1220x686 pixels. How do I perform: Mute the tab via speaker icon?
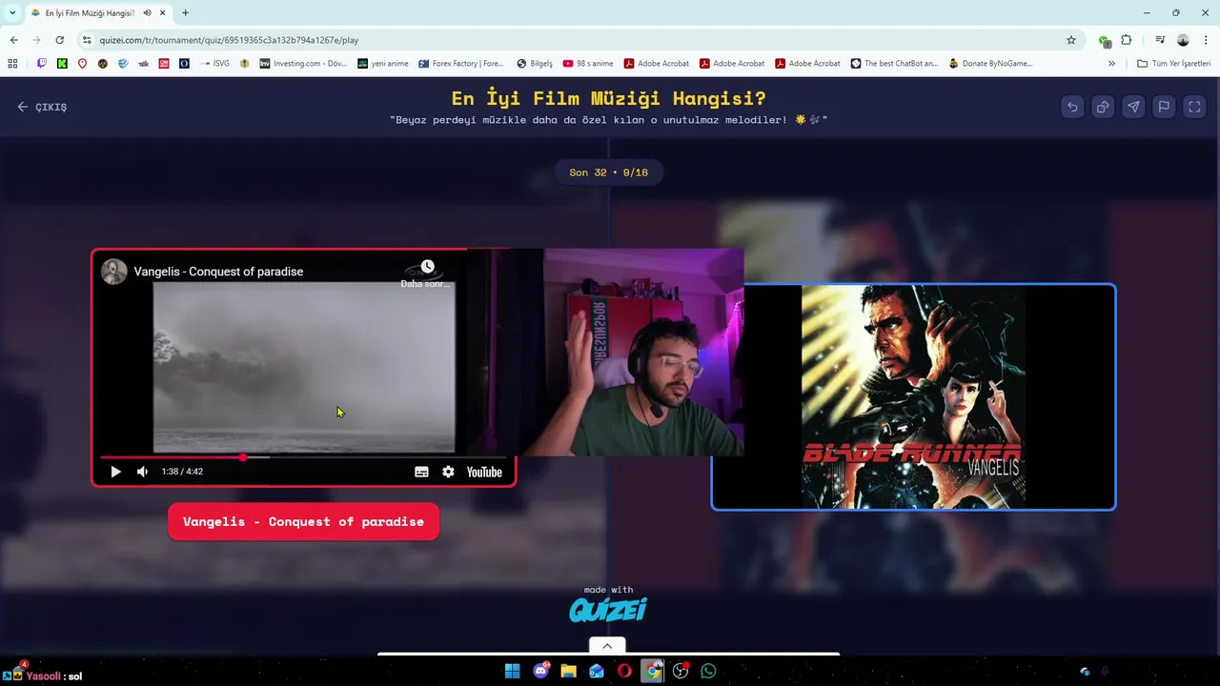click(x=148, y=12)
